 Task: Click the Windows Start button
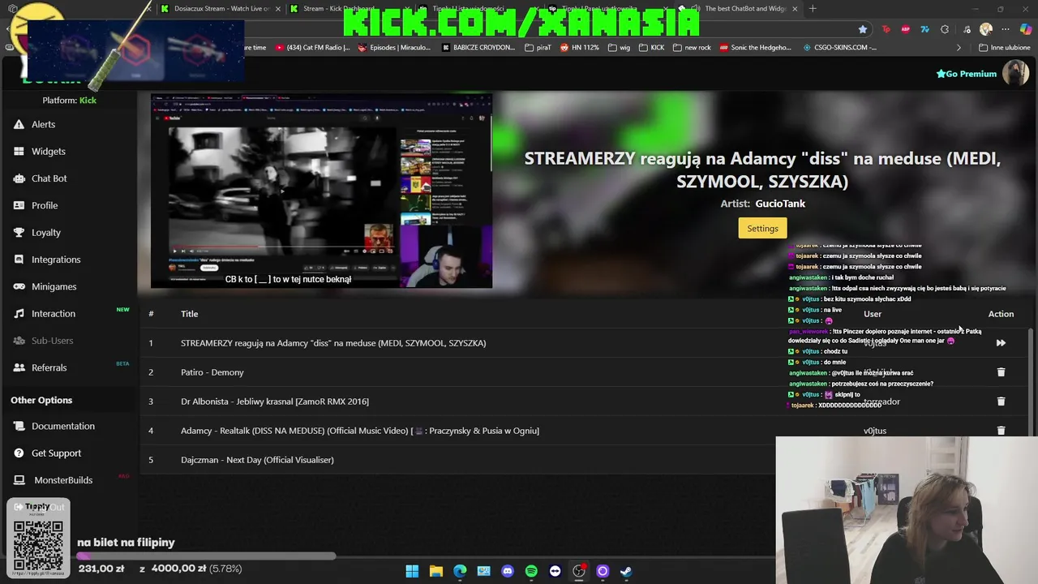pos(412,571)
